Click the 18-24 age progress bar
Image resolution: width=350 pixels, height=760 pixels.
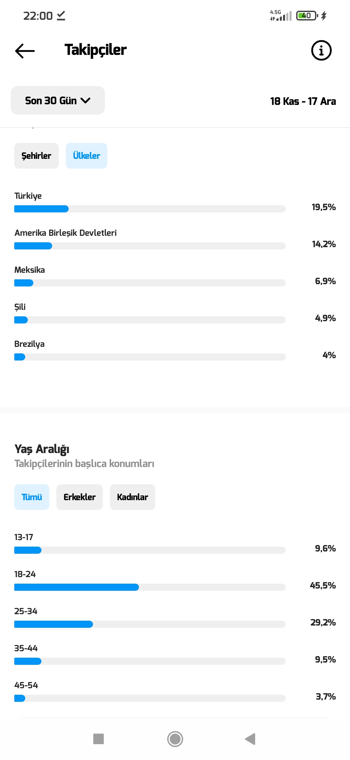[x=150, y=587]
